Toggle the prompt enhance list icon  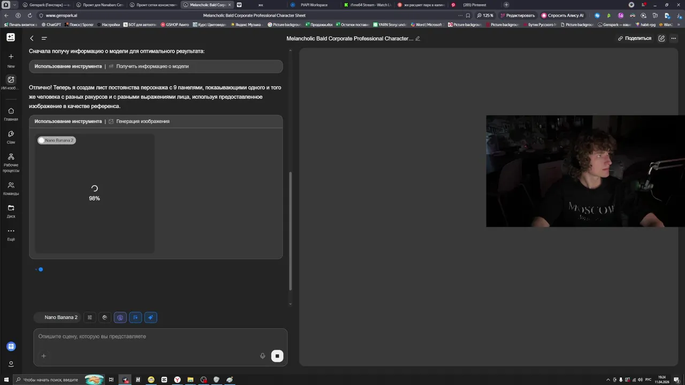(135, 318)
